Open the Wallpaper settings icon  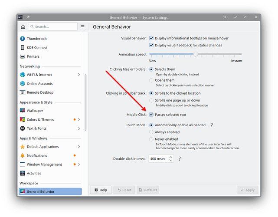(23, 111)
